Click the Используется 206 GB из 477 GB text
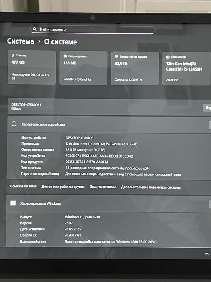 (30, 77)
